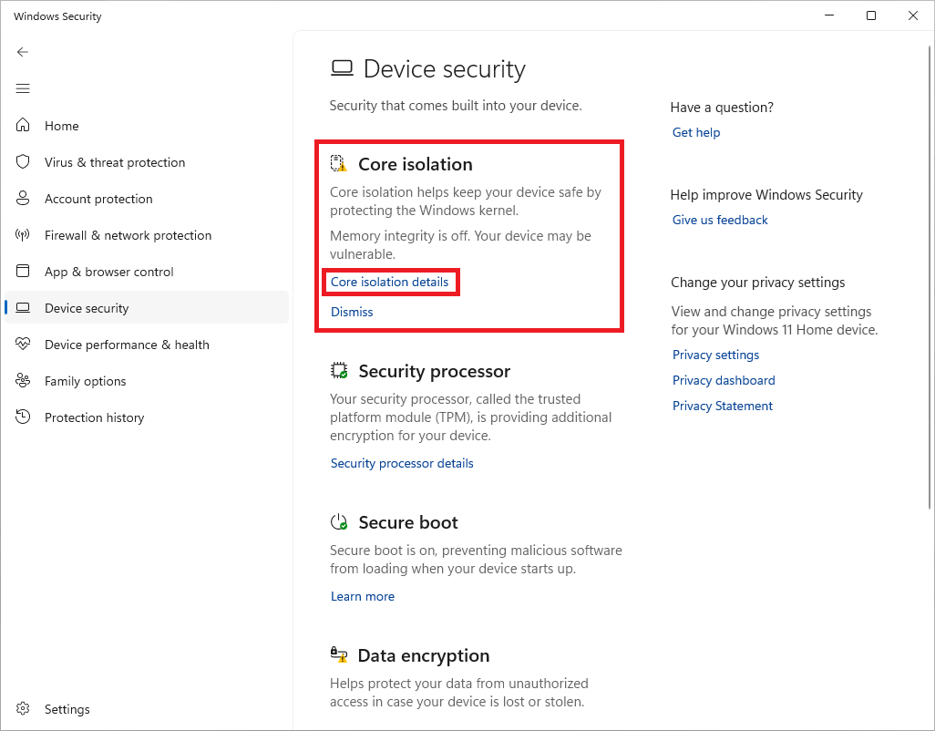Click the Virus & threat protection shield icon
935x731 pixels.
pos(24,162)
